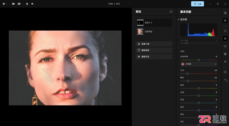
Task: Click the HSL section heading
Action: [x=183, y=51]
